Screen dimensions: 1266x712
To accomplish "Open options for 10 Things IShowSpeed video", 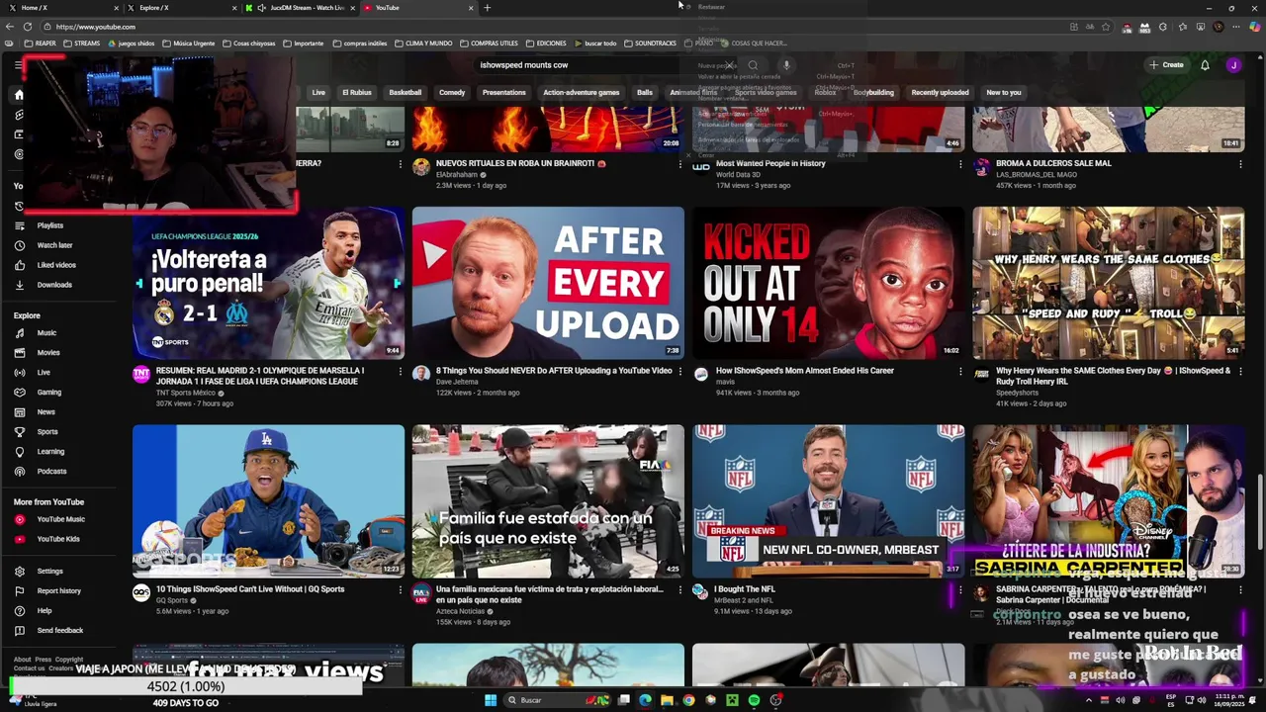I will (401, 590).
